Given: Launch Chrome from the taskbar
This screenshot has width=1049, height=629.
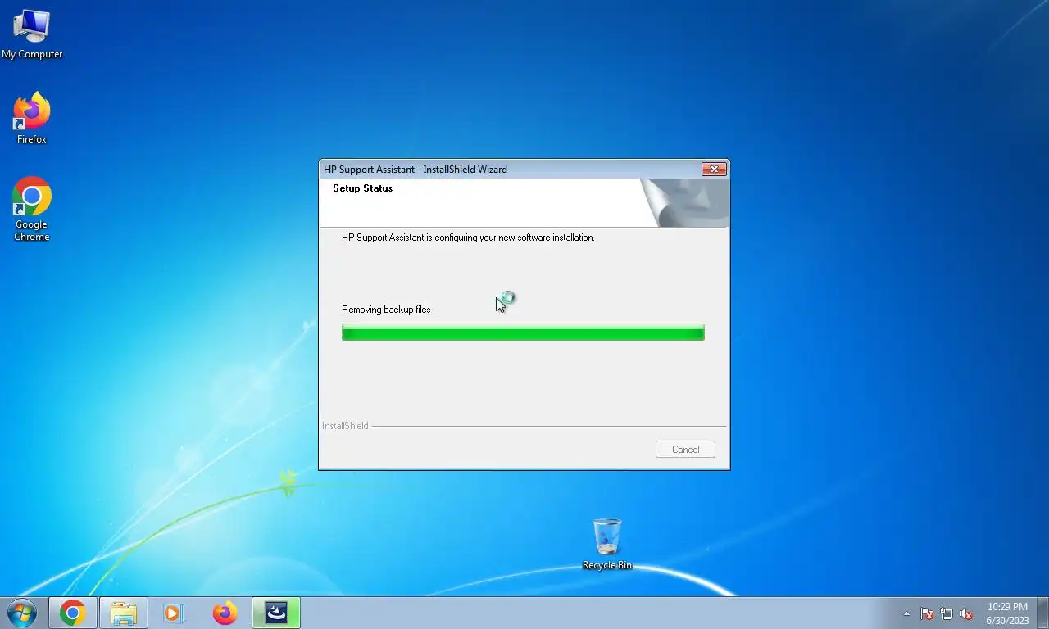Looking at the screenshot, I should 73,613.
